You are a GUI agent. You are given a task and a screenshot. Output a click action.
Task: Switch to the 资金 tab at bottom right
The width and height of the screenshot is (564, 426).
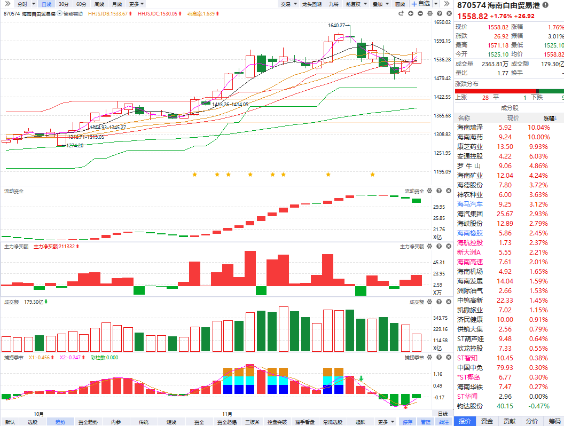tap(487, 421)
